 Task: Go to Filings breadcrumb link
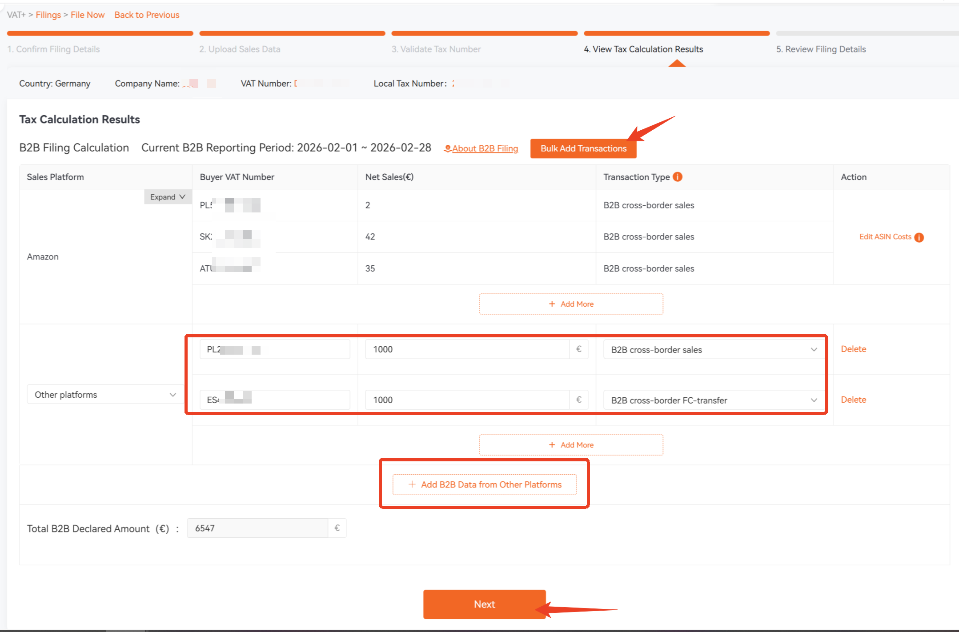pyautogui.click(x=48, y=15)
